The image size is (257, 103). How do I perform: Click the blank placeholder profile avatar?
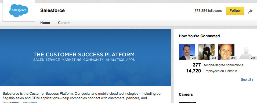(x=246, y=51)
